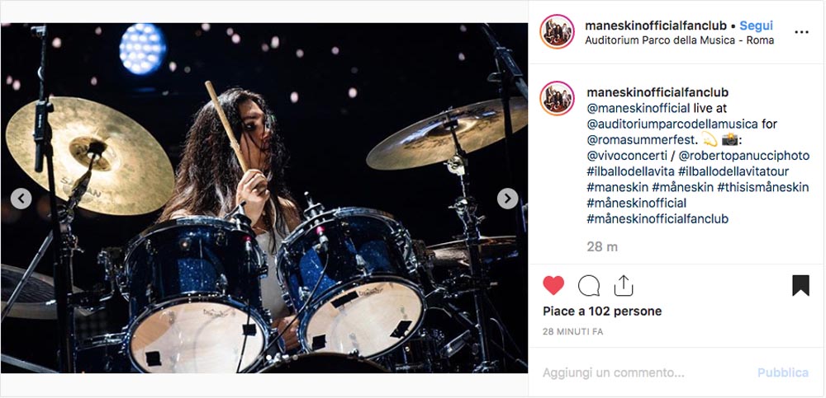
Task: Open profile avatar beside the caption
Action: tap(557, 98)
